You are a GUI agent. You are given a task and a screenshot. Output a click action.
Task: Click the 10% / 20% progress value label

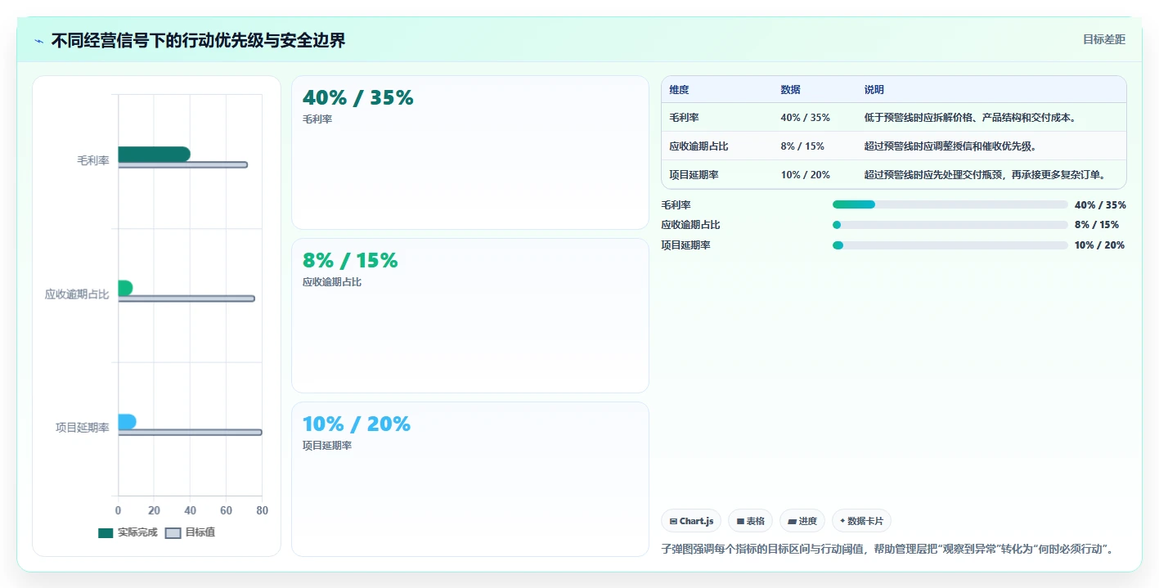pos(1099,245)
